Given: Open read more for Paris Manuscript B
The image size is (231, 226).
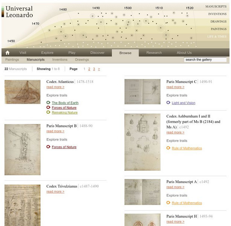Looking at the screenshot, I should 55,131.
